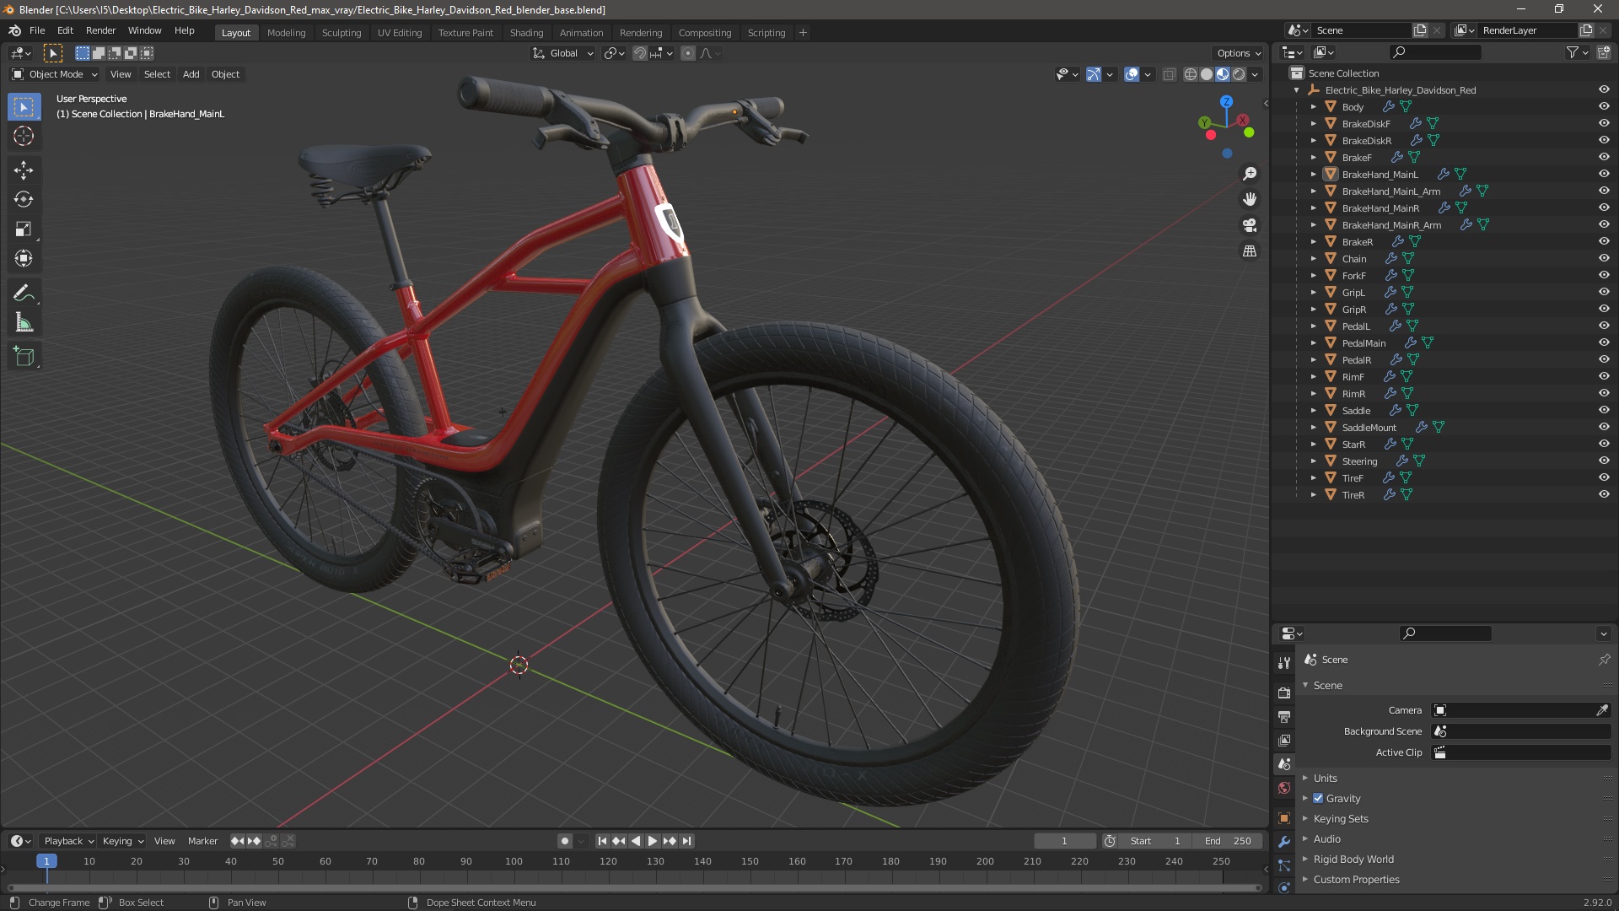Open the Object Mode dropdown

click(x=55, y=74)
